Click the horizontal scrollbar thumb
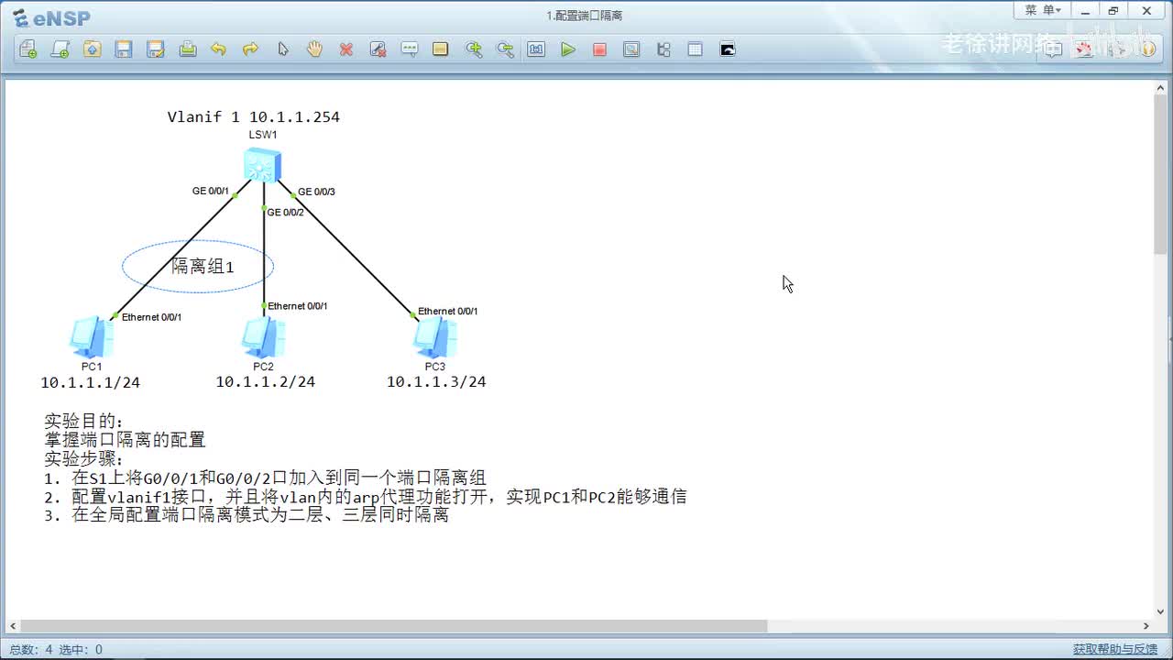 [393, 626]
